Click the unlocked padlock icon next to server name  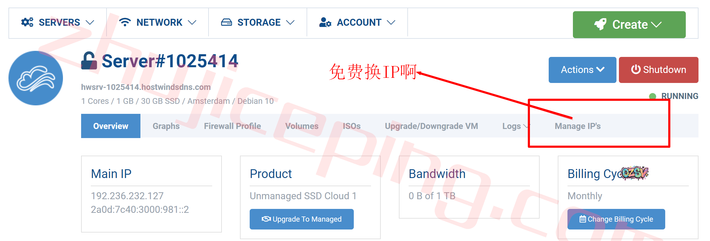(x=89, y=61)
